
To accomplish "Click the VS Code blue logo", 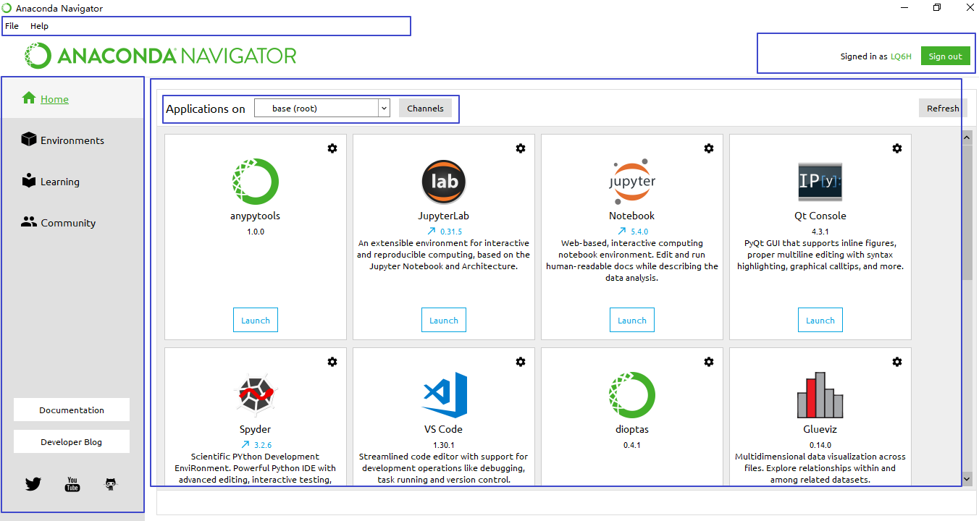I will 444,395.
